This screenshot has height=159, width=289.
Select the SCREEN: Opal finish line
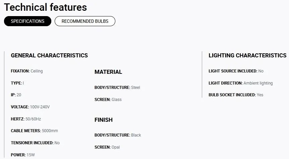tap(107, 147)
